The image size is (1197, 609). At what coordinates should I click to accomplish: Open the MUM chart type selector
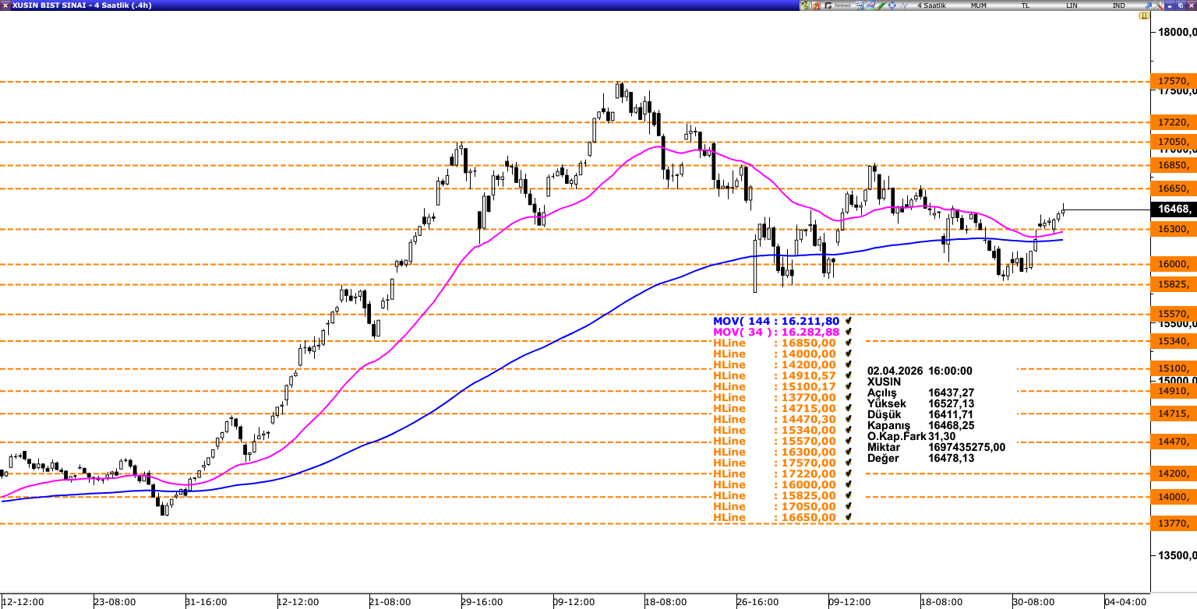click(x=979, y=5)
